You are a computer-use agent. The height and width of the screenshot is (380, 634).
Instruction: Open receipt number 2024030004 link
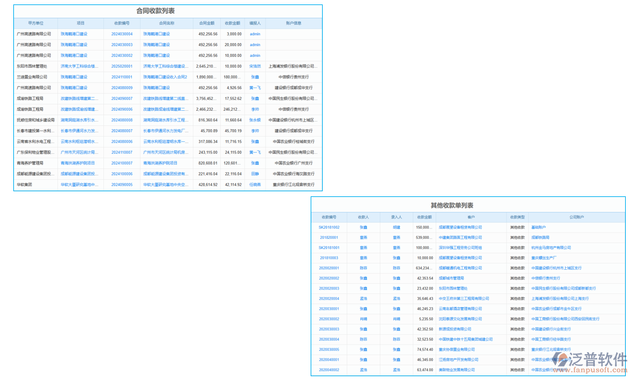[x=122, y=34]
